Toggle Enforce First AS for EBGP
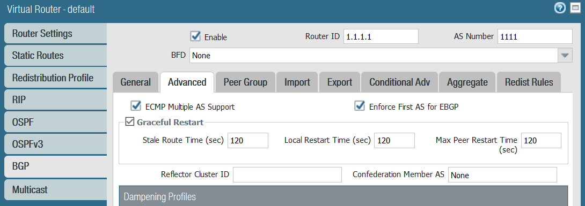Image resolution: width=585 pixels, height=206 pixels. point(359,106)
